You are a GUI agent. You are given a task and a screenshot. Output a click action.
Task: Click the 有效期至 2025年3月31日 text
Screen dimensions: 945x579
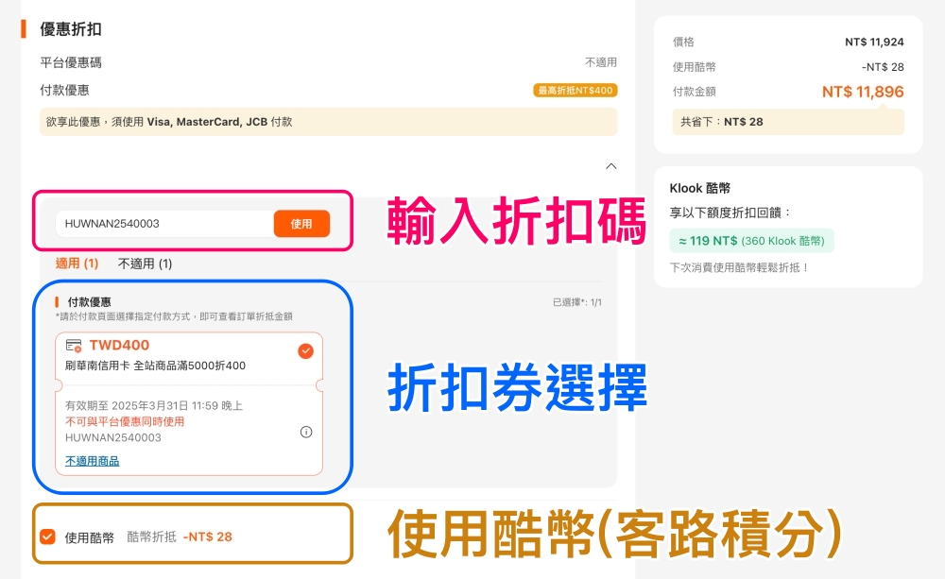coord(154,405)
